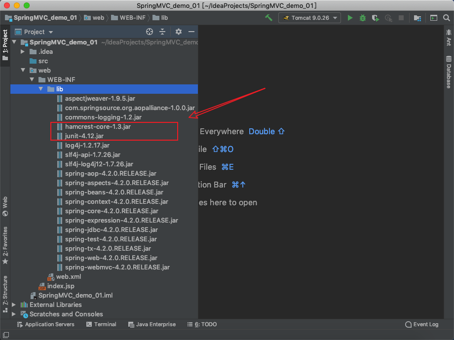Open Project panel settings gear
The image size is (454, 340).
pos(179,32)
